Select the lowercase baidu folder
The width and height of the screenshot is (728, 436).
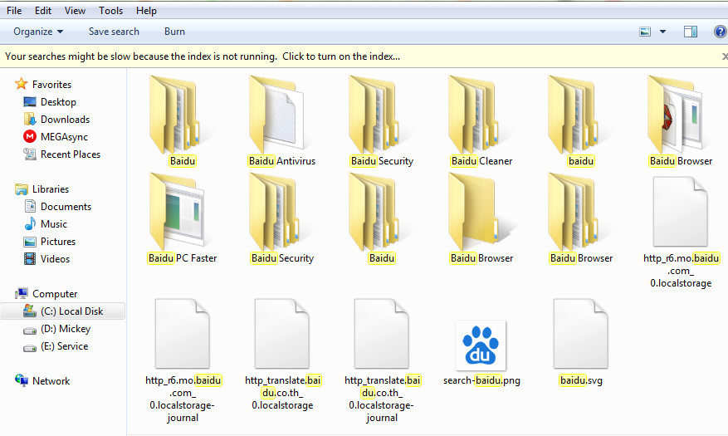point(581,120)
